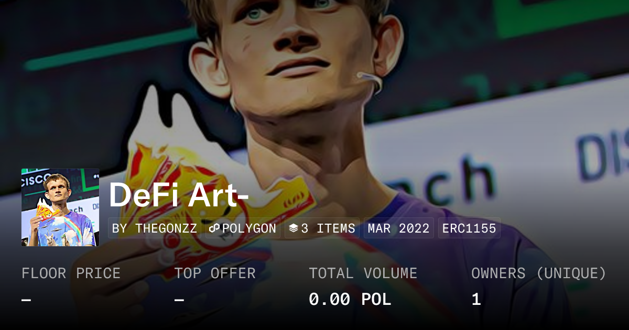Click the unique owners count 1

tap(476, 300)
